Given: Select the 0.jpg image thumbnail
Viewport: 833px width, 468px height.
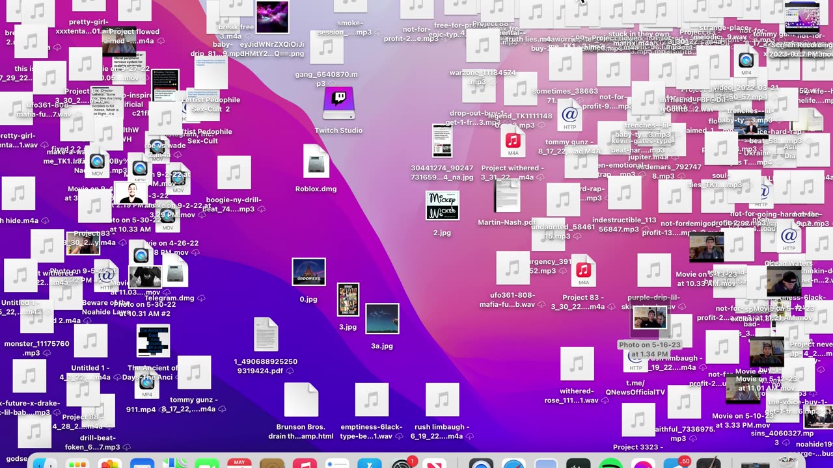Looking at the screenshot, I should 308,272.
